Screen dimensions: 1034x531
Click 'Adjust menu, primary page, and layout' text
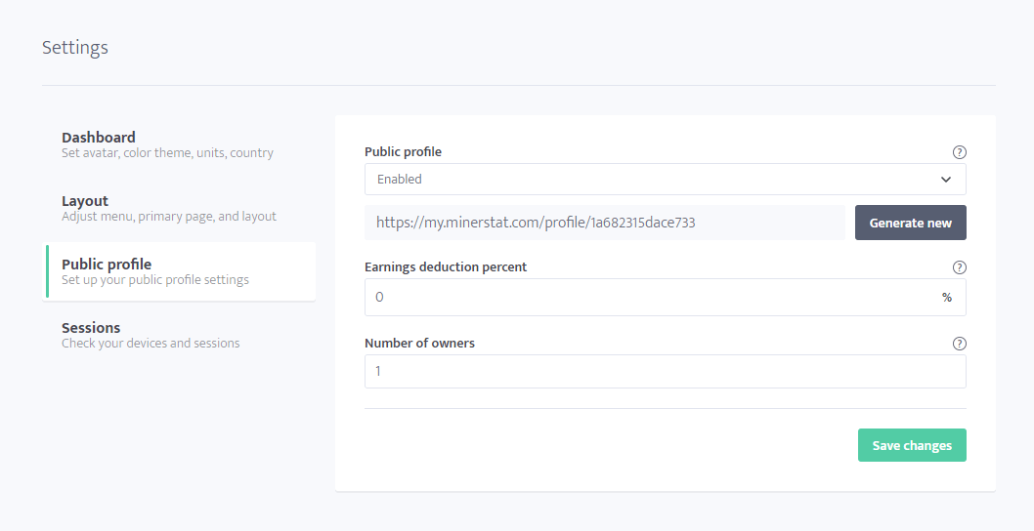[169, 216]
